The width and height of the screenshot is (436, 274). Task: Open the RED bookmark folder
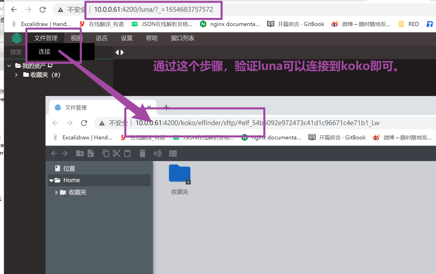[409, 24]
